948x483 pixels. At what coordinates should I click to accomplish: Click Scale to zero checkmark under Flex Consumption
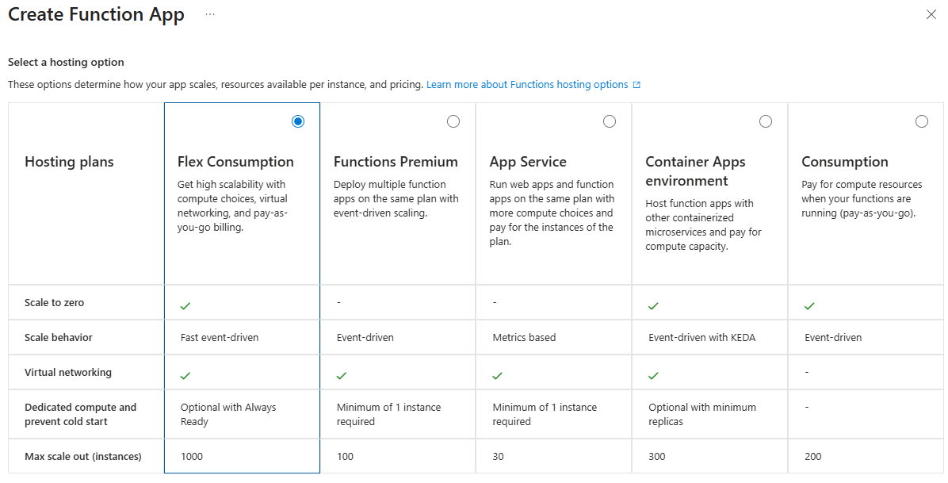(x=185, y=305)
